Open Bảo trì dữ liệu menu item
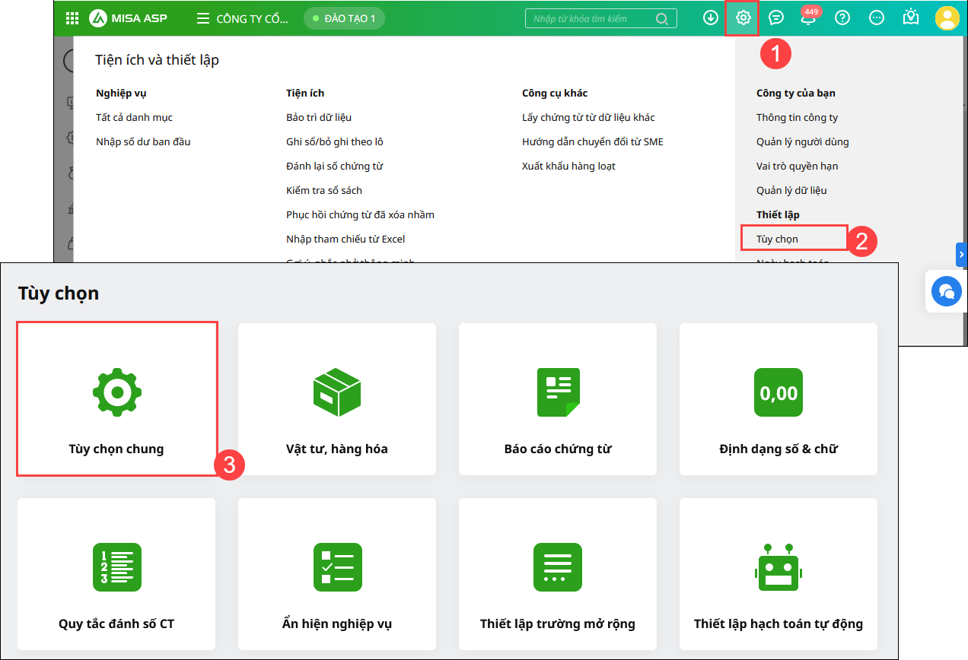The height and width of the screenshot is (660, 968). [x=318, y=117]
